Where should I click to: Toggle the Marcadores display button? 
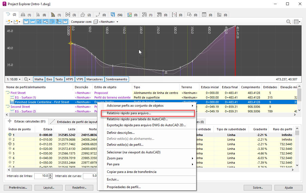coord(94,79)
